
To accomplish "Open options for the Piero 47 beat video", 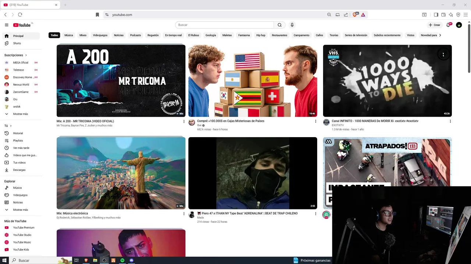I will pos(315,214).
